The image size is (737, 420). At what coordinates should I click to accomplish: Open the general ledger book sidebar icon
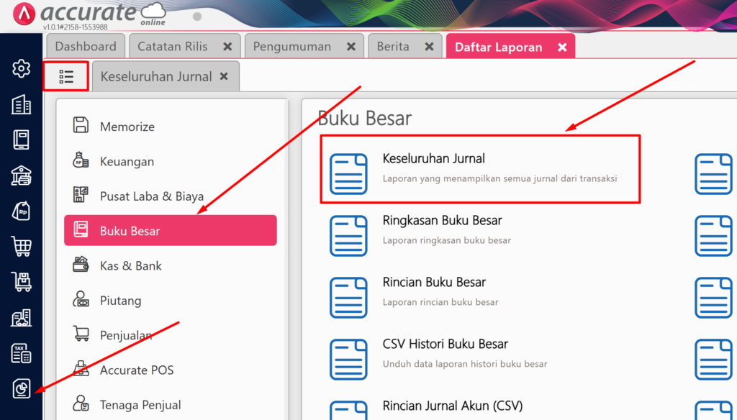[x=21, y=140]
